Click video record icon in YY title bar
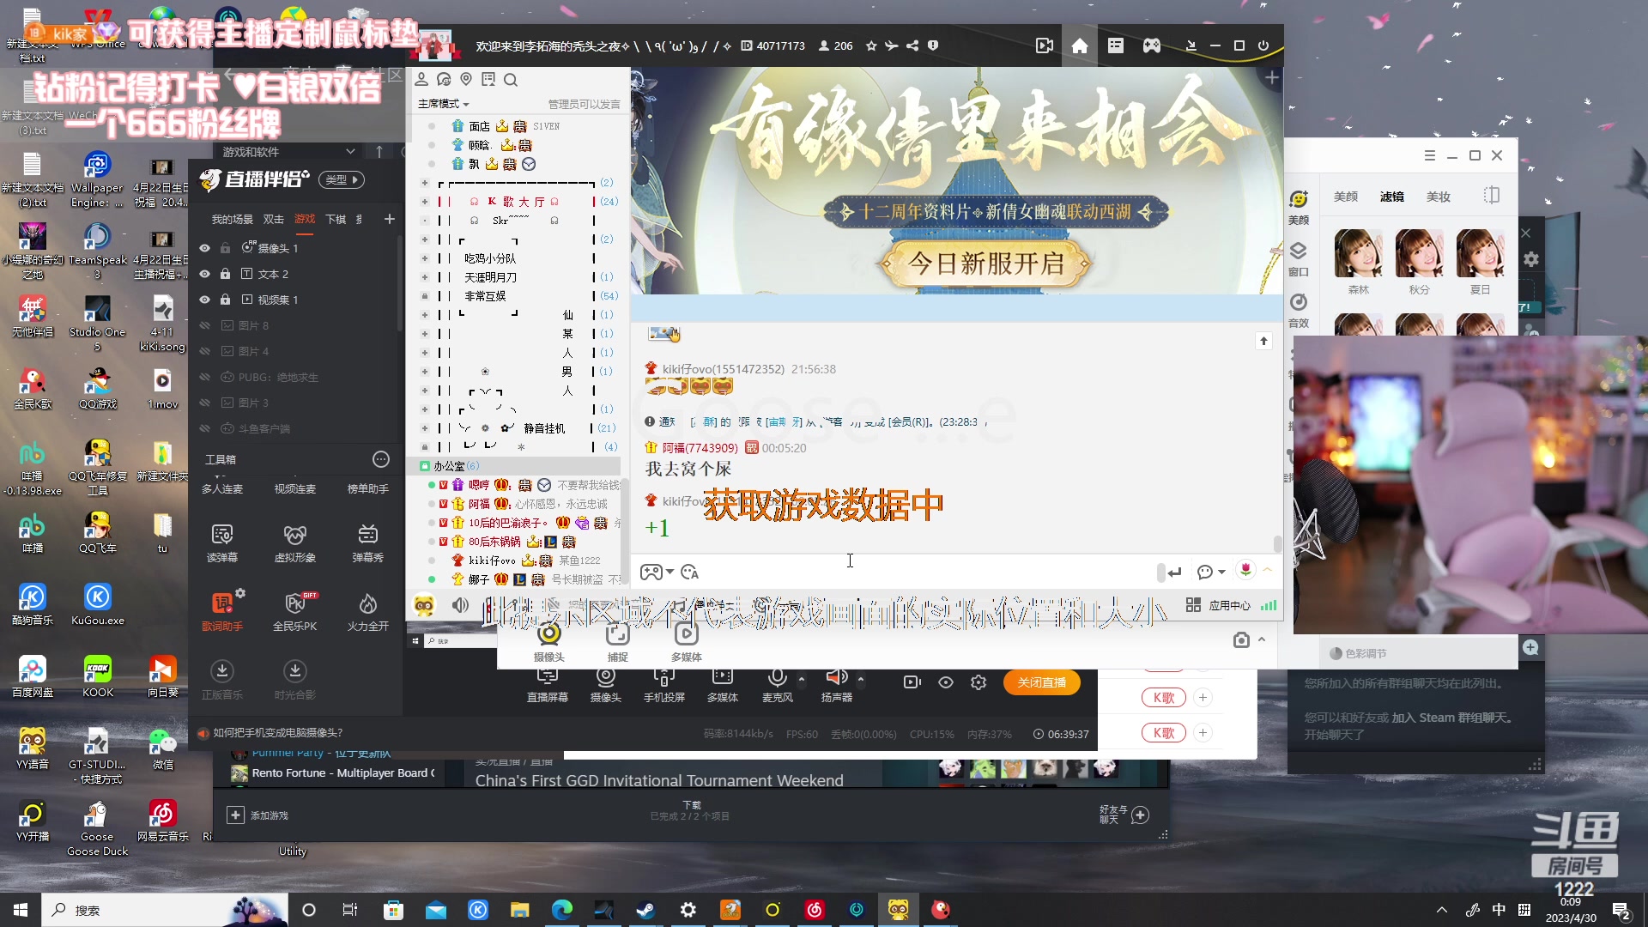Viewport: 1648px width, 927px height. pos(1044,46)
